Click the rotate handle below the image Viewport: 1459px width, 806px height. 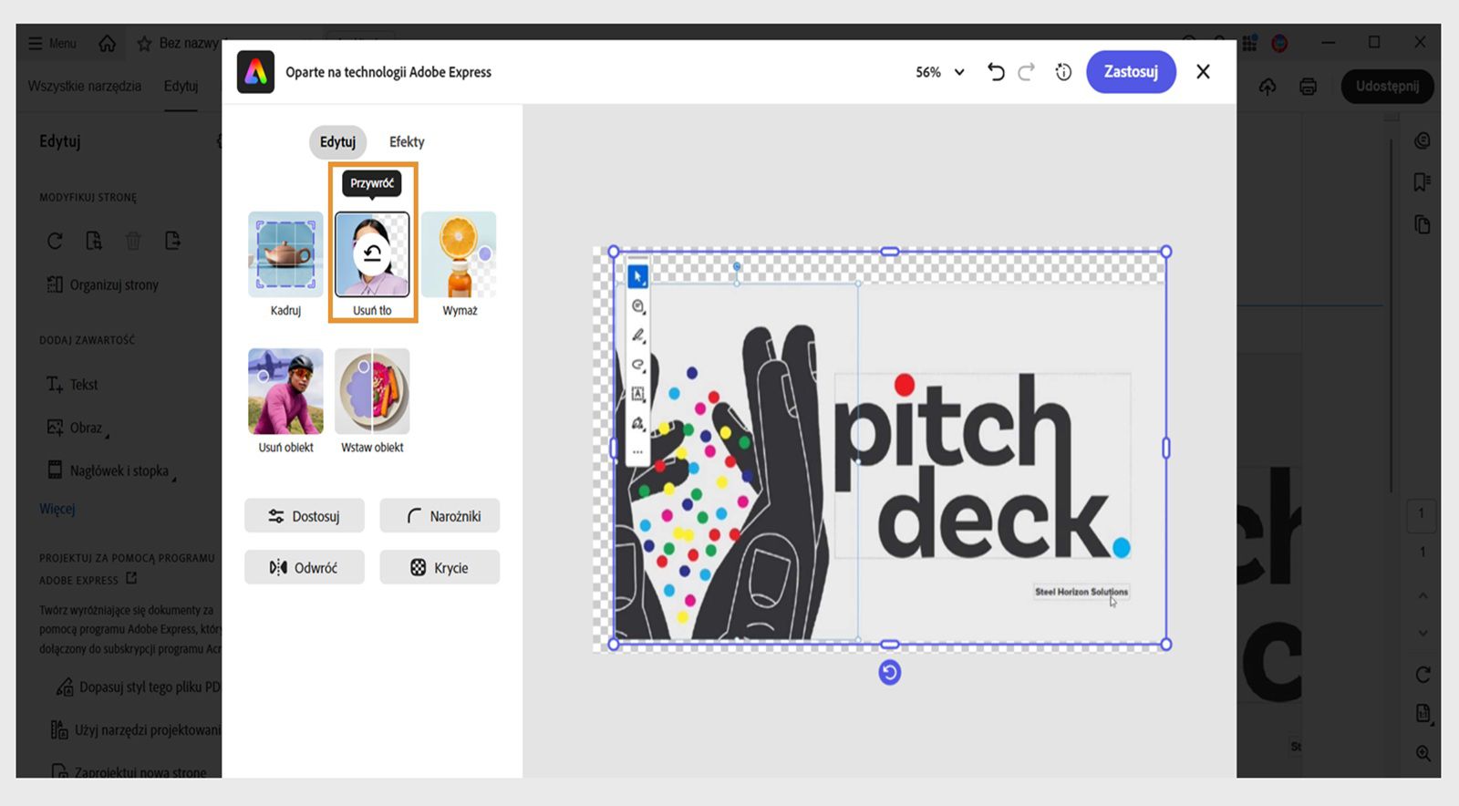pos(890,673)
